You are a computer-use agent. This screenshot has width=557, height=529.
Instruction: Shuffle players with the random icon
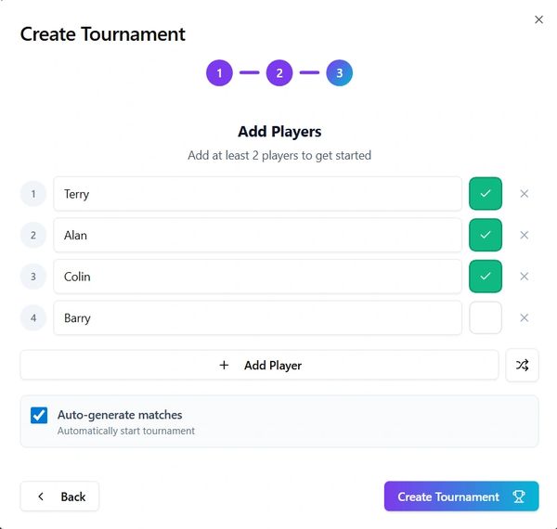tap(522, 366)
